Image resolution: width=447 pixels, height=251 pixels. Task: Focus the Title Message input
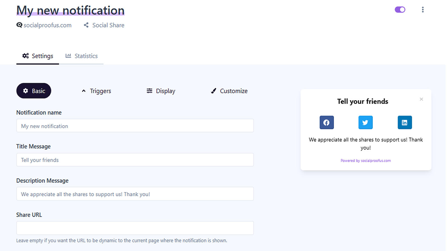135,160
